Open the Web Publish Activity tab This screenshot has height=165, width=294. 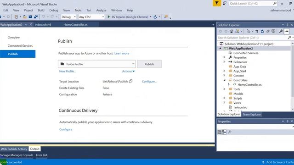click(14, 149)
